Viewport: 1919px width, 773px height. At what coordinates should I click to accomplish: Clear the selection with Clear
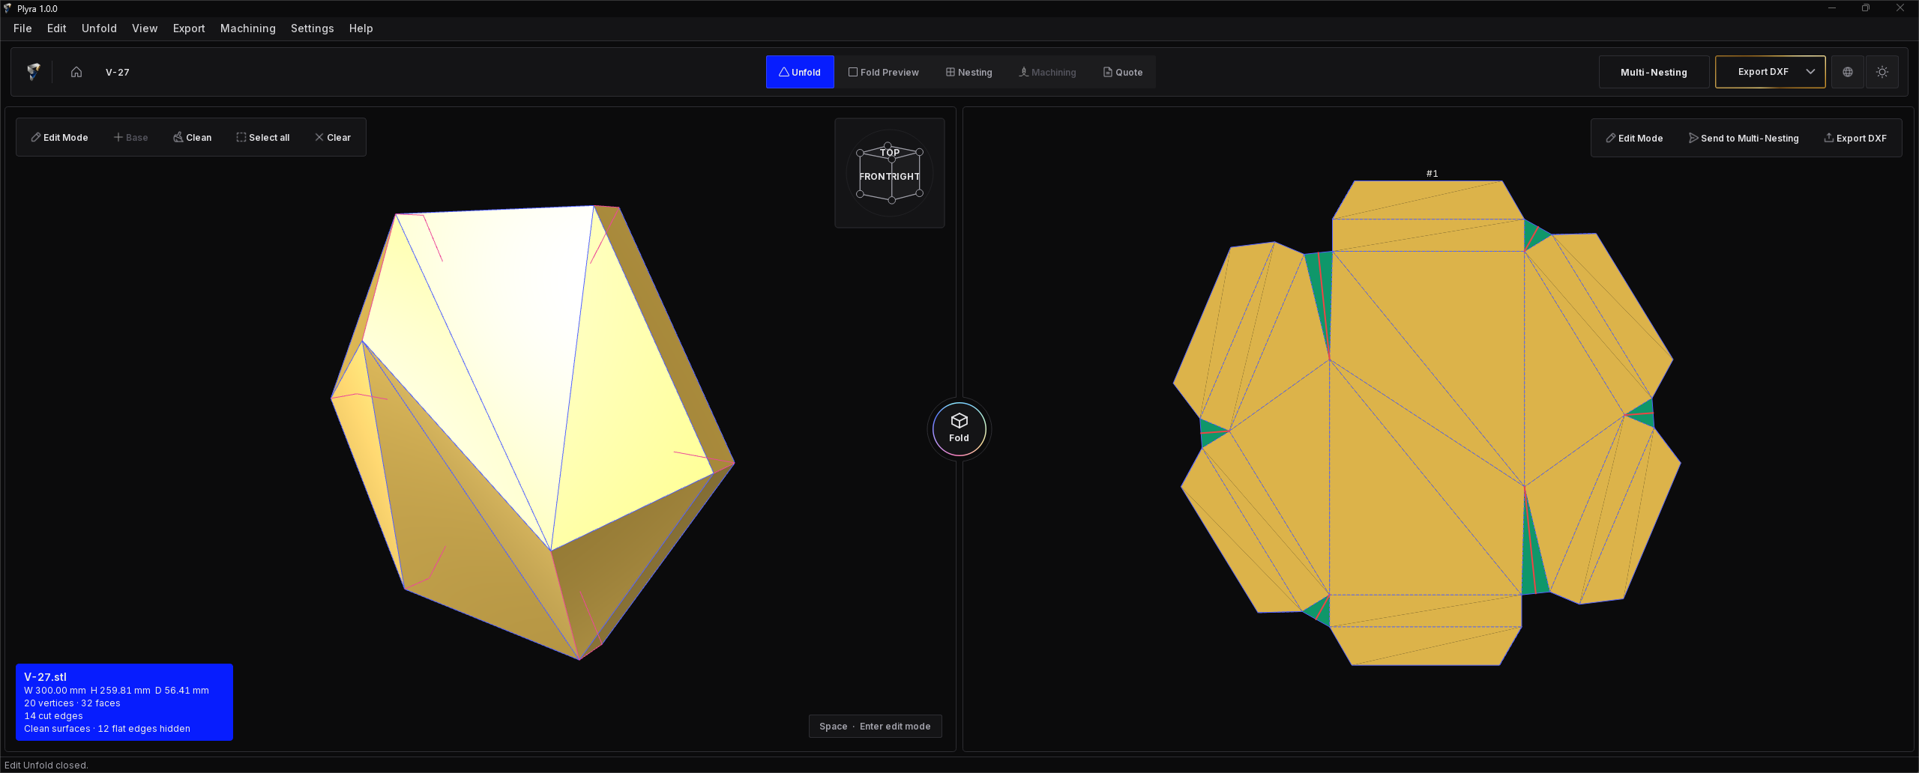[x=332, y=137]
